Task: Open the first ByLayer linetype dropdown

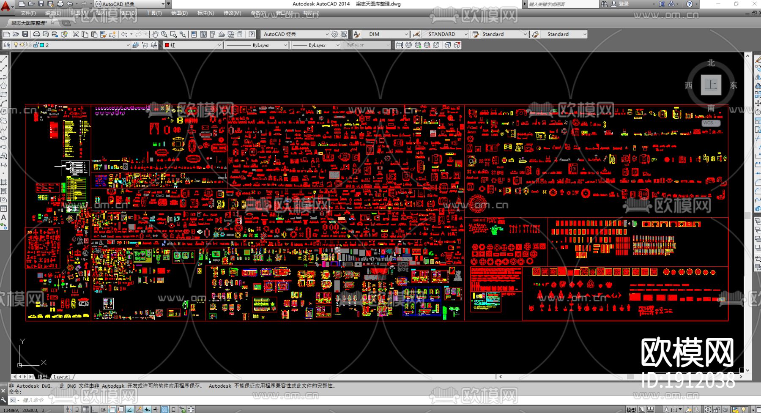Action: click(285, 45)
